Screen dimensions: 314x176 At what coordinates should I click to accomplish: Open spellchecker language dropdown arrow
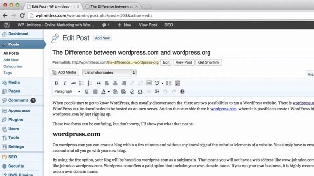[x=162, y=83]
